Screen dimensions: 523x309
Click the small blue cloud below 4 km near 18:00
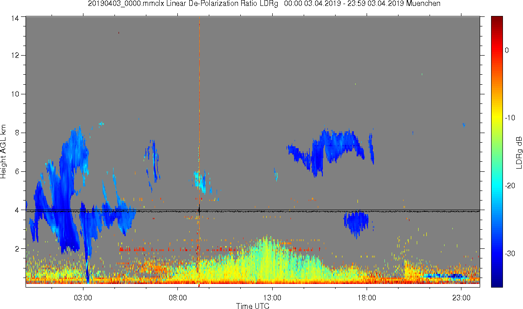[x=356, y=221]
